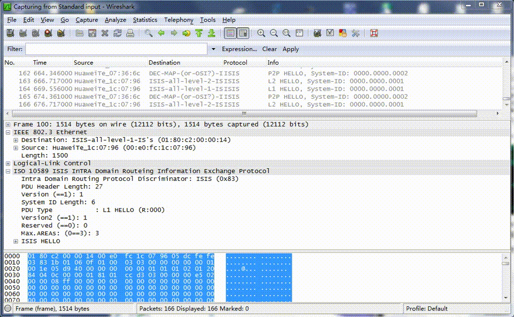Close the capture file via toolbar X
This screenshot has width=514, height=317.
(x=105, y=33)
